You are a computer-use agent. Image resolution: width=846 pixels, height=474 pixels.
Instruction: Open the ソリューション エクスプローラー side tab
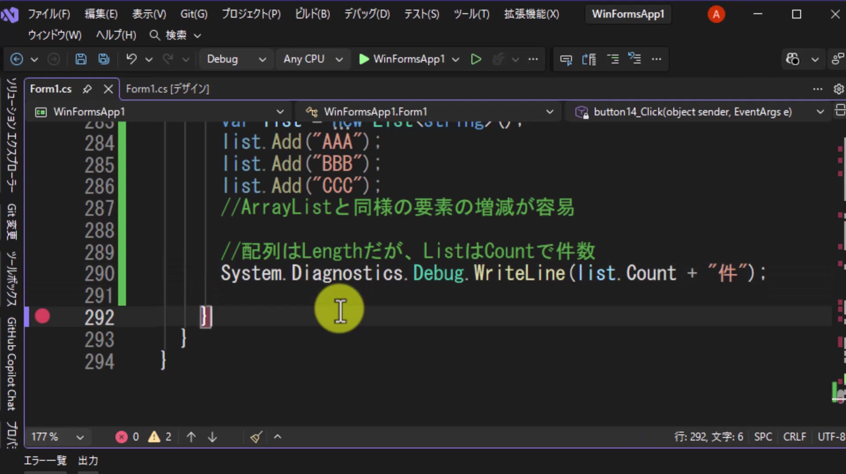[x=11, y=135]
